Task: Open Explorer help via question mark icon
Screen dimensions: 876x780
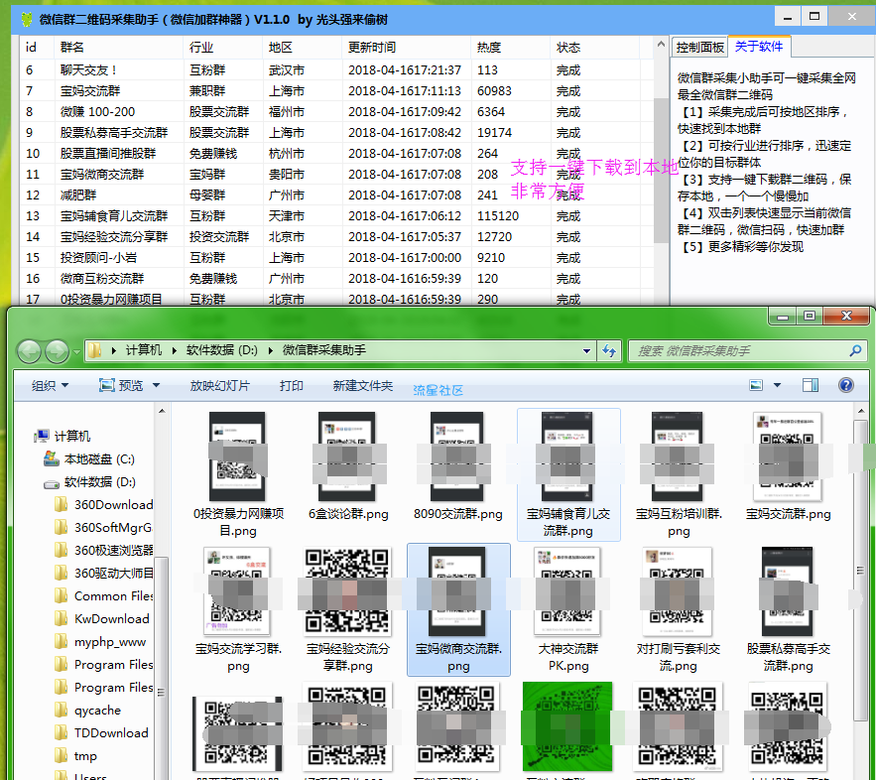Action: (846, 385)
